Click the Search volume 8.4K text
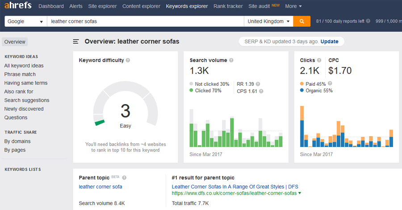Screen dimensions: 402x210 [102, 203]
